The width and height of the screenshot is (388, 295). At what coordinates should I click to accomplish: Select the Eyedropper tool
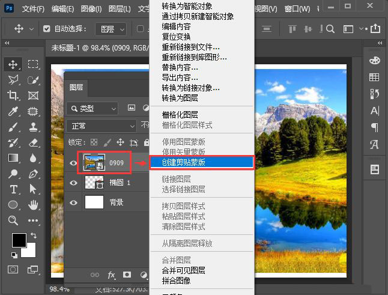coord(13,111)
